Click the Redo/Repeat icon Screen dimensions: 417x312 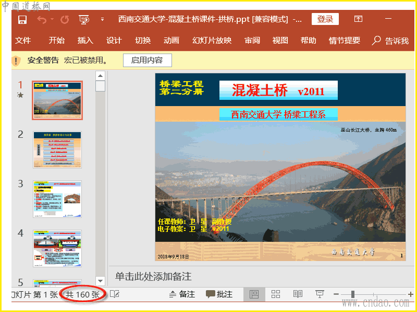tap(65, 19)
